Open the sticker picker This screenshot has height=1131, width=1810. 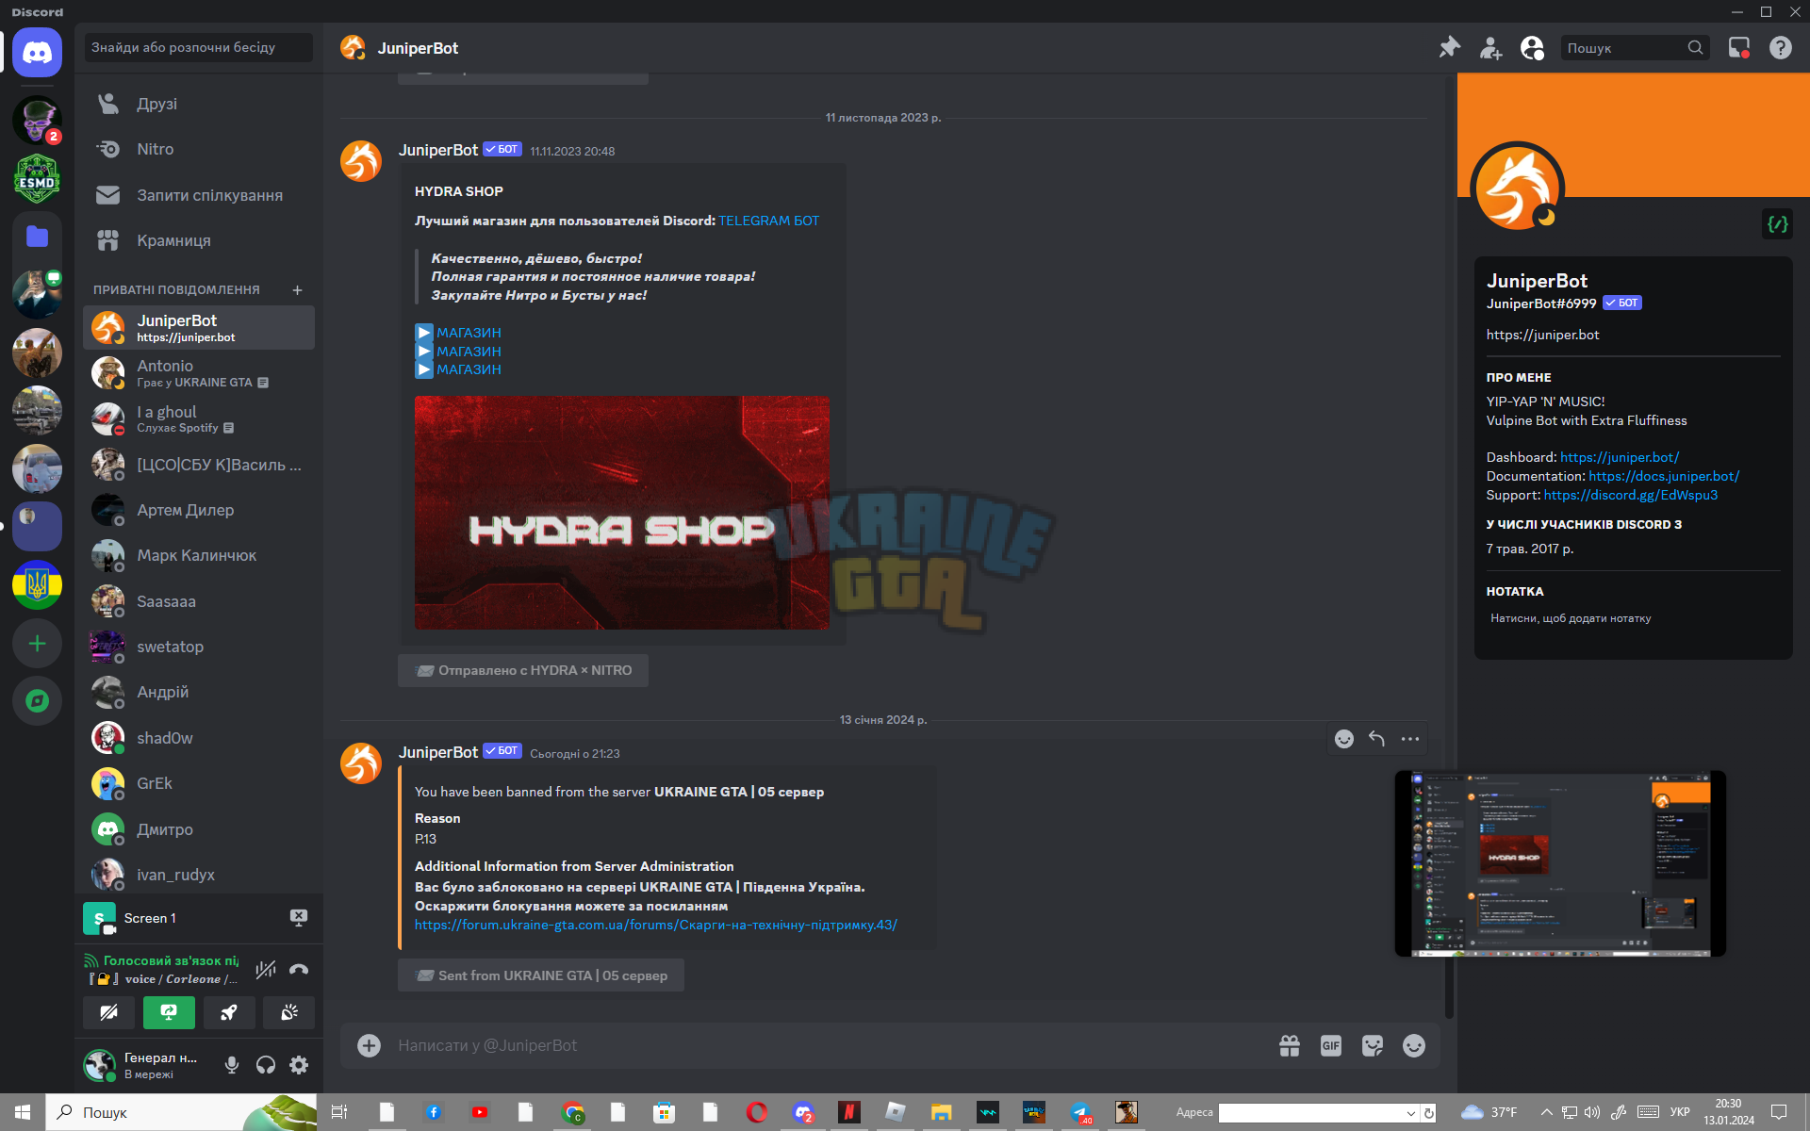(1373, 1045)
